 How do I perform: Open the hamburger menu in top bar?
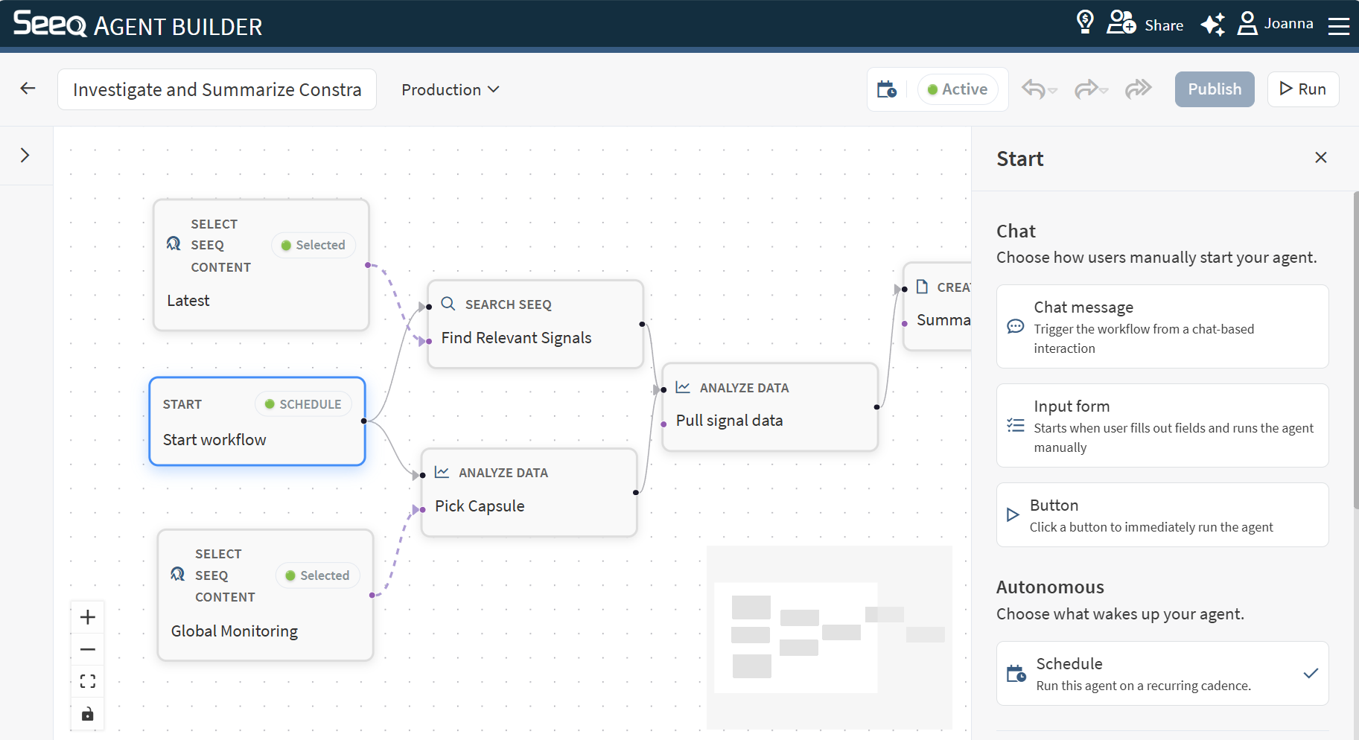1339,25
